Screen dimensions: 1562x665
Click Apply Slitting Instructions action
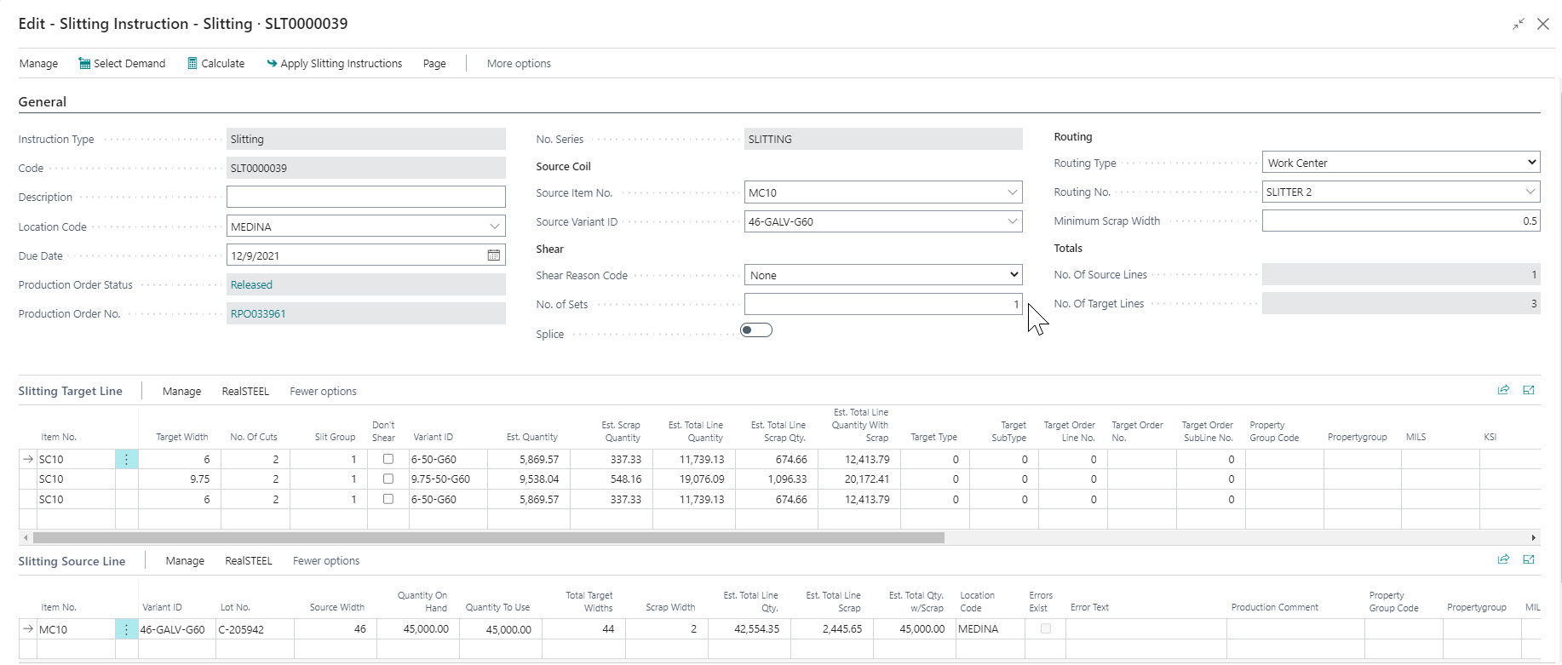click(x=334, y=63)
